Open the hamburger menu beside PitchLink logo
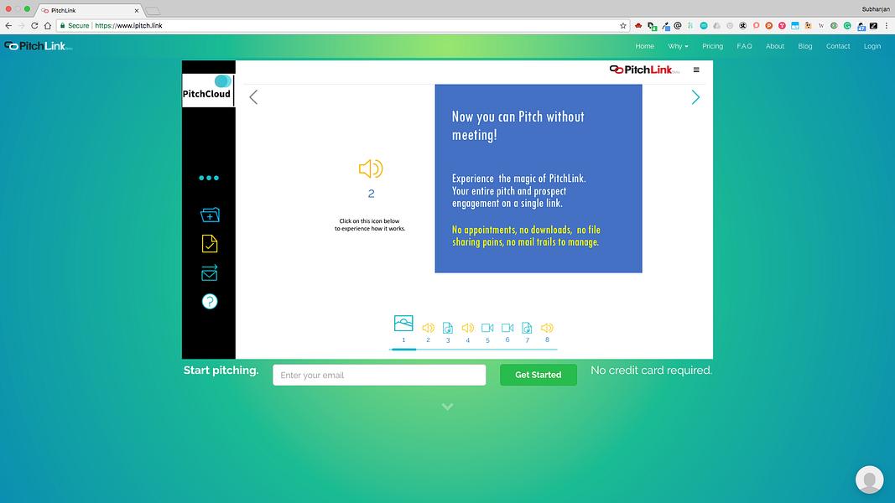The width and height of the screenshot is (895, 503). tap(696, 70)
